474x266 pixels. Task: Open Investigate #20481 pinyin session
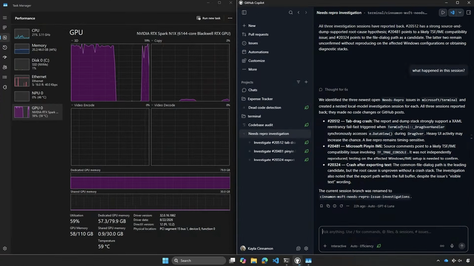coord(274,151)
